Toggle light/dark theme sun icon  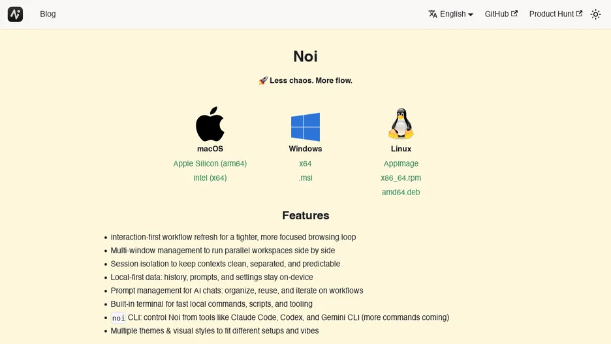(595, 14)
